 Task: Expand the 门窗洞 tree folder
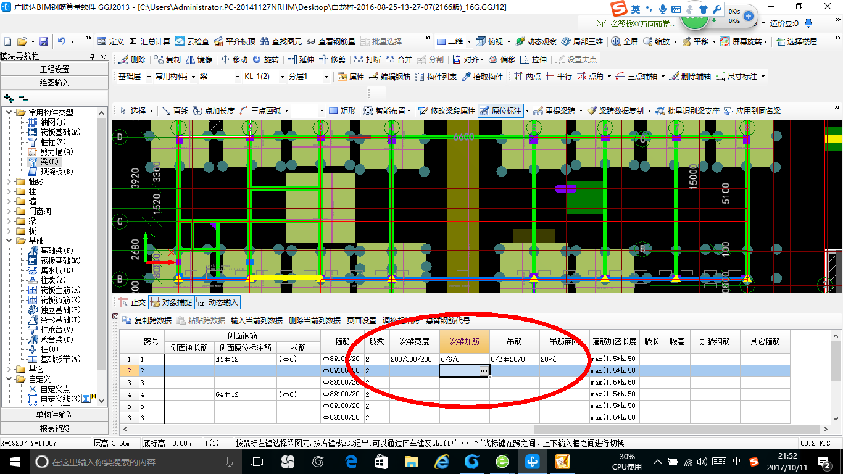(9, 211)
